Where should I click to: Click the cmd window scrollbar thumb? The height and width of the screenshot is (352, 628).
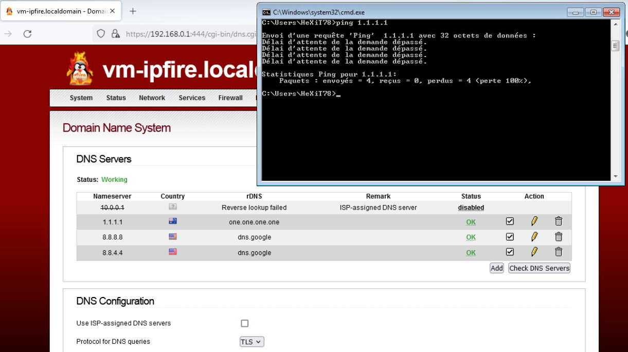[615, 46]
